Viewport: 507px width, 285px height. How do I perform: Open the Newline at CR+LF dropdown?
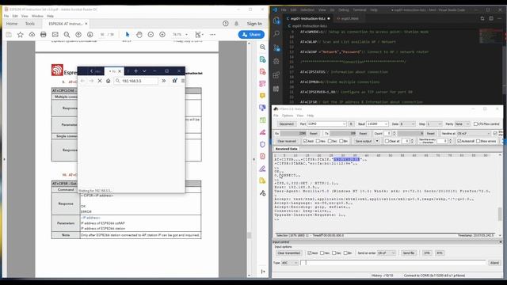pyautogui.click(x=474, y=134)
